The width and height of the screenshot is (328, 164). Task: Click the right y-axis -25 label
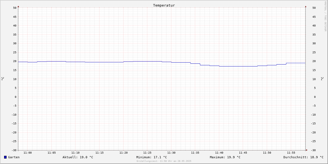coord(313,141)
